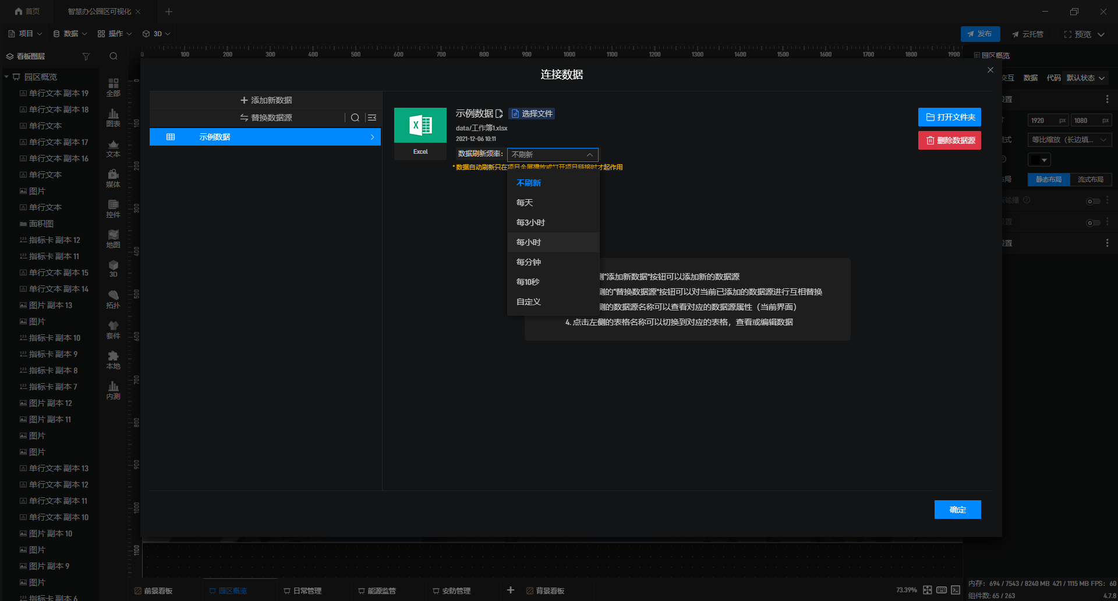Screen dimensions: 1118x601
Task: Expand the 项目 menu
Action: pos(26,34)
